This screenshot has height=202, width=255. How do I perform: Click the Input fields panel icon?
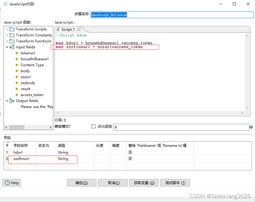[11, 47]
